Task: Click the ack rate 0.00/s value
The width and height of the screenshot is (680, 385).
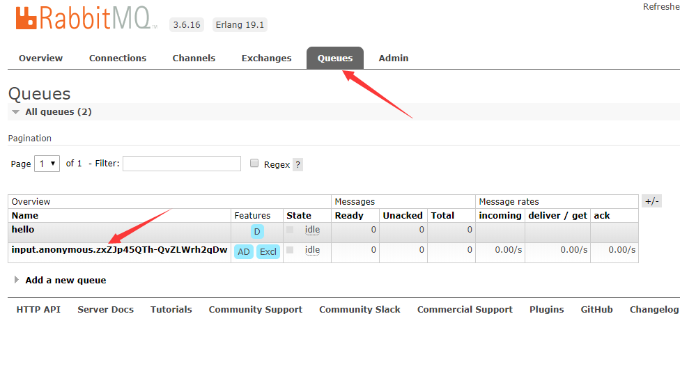Action: point(622,250)
